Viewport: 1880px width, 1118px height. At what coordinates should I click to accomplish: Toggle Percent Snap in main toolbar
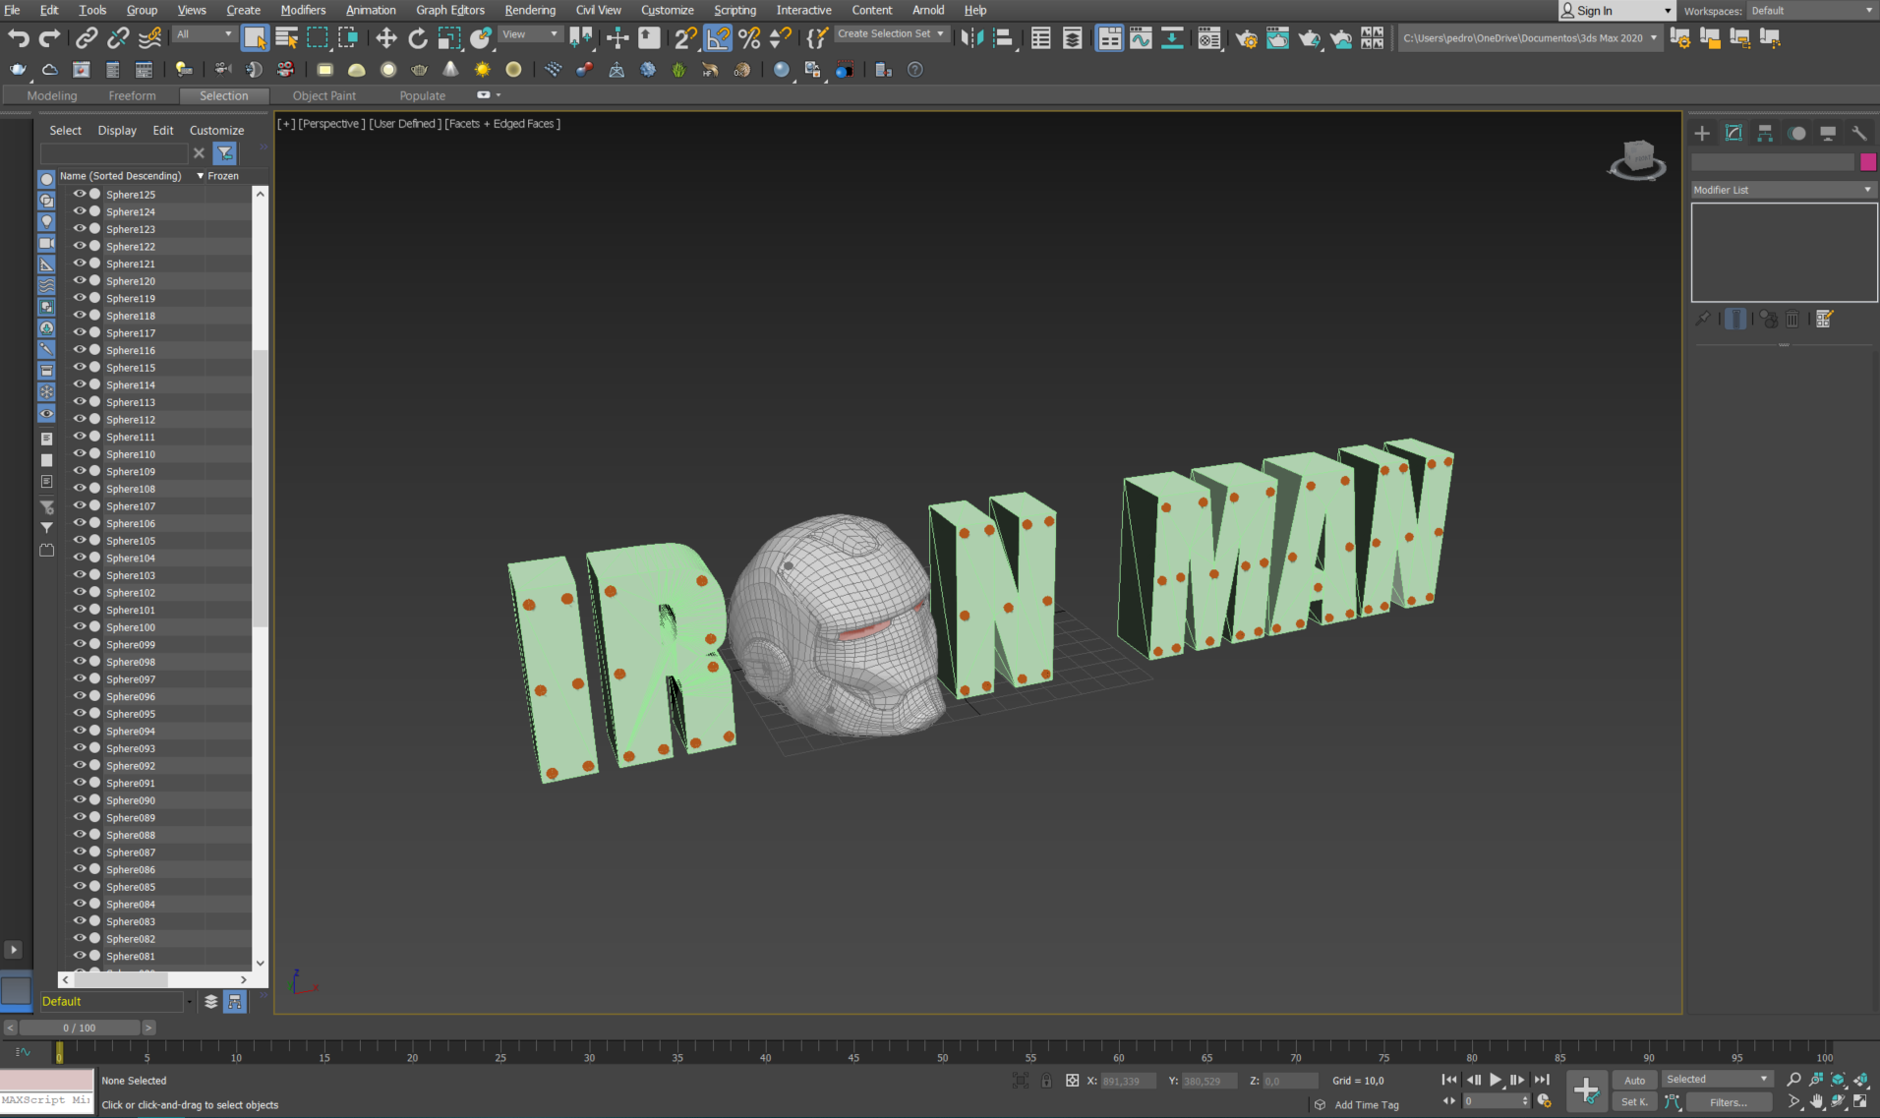coord(749,38)
